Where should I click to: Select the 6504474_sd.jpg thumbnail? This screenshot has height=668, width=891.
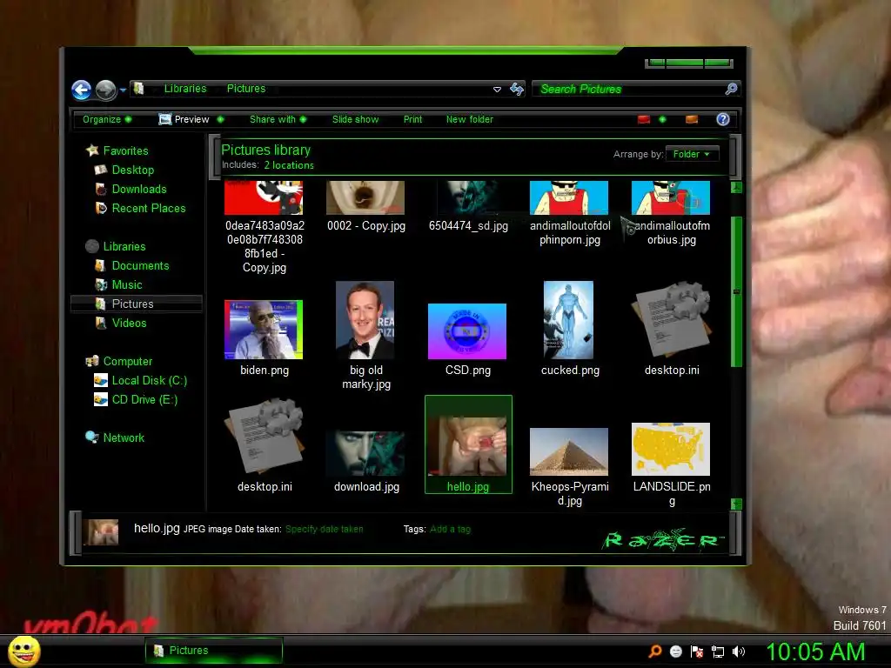pyautogui.click(x=467, y=197)
